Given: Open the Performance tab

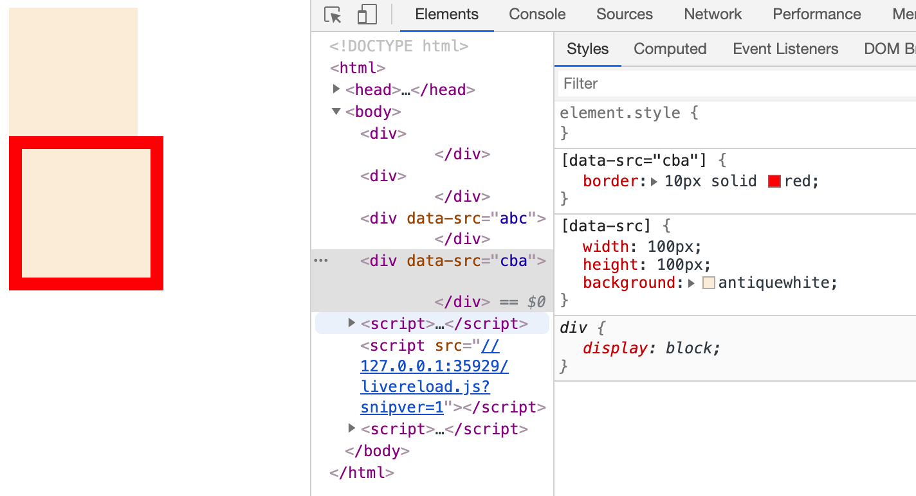Looking at the screenshot, I should [x=817, y=14].
